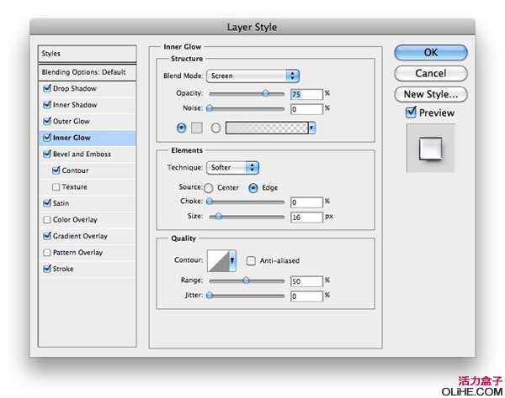Click the Opacity slider handle
Image resolution: width=505 pixels, height=398 pixels.
point(267,93)
